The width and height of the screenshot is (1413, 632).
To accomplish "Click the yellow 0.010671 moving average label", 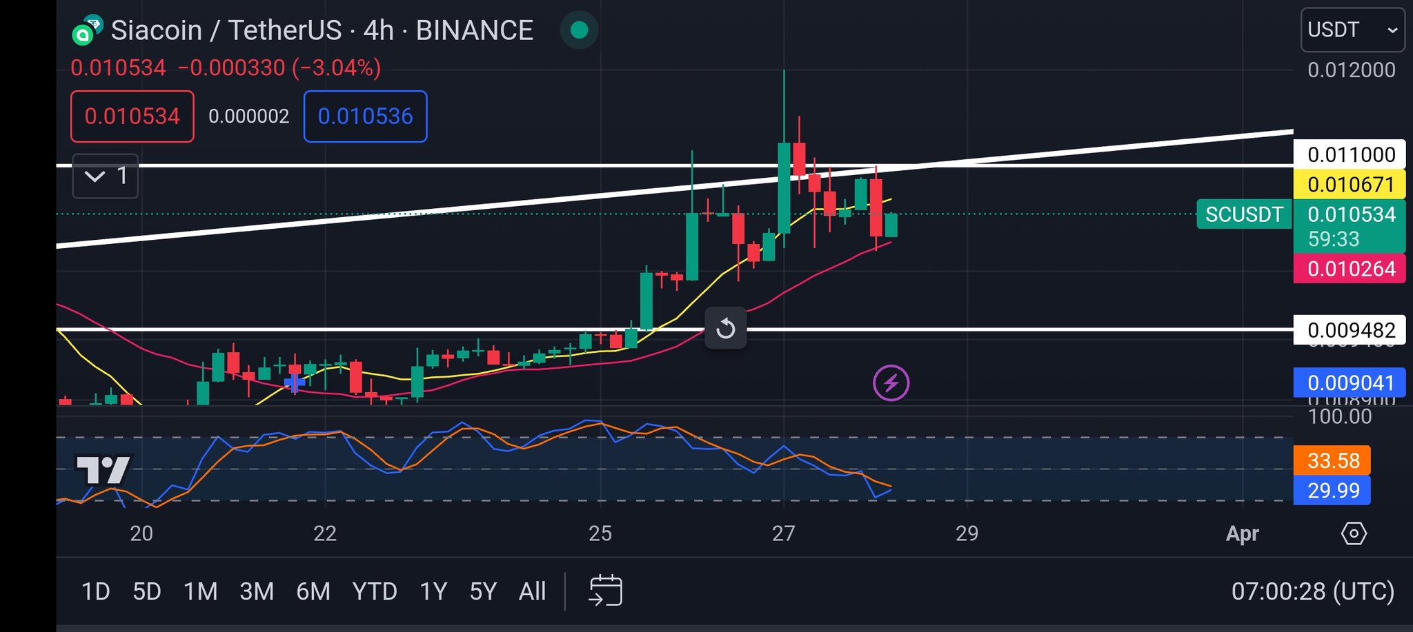I will pyautogui.click(x=1350, y=185).
